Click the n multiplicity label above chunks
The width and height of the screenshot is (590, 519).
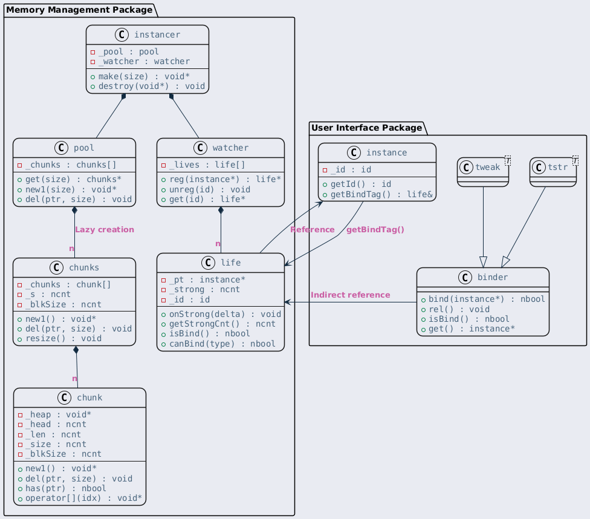pyautogui.click(x=71, y=248)
